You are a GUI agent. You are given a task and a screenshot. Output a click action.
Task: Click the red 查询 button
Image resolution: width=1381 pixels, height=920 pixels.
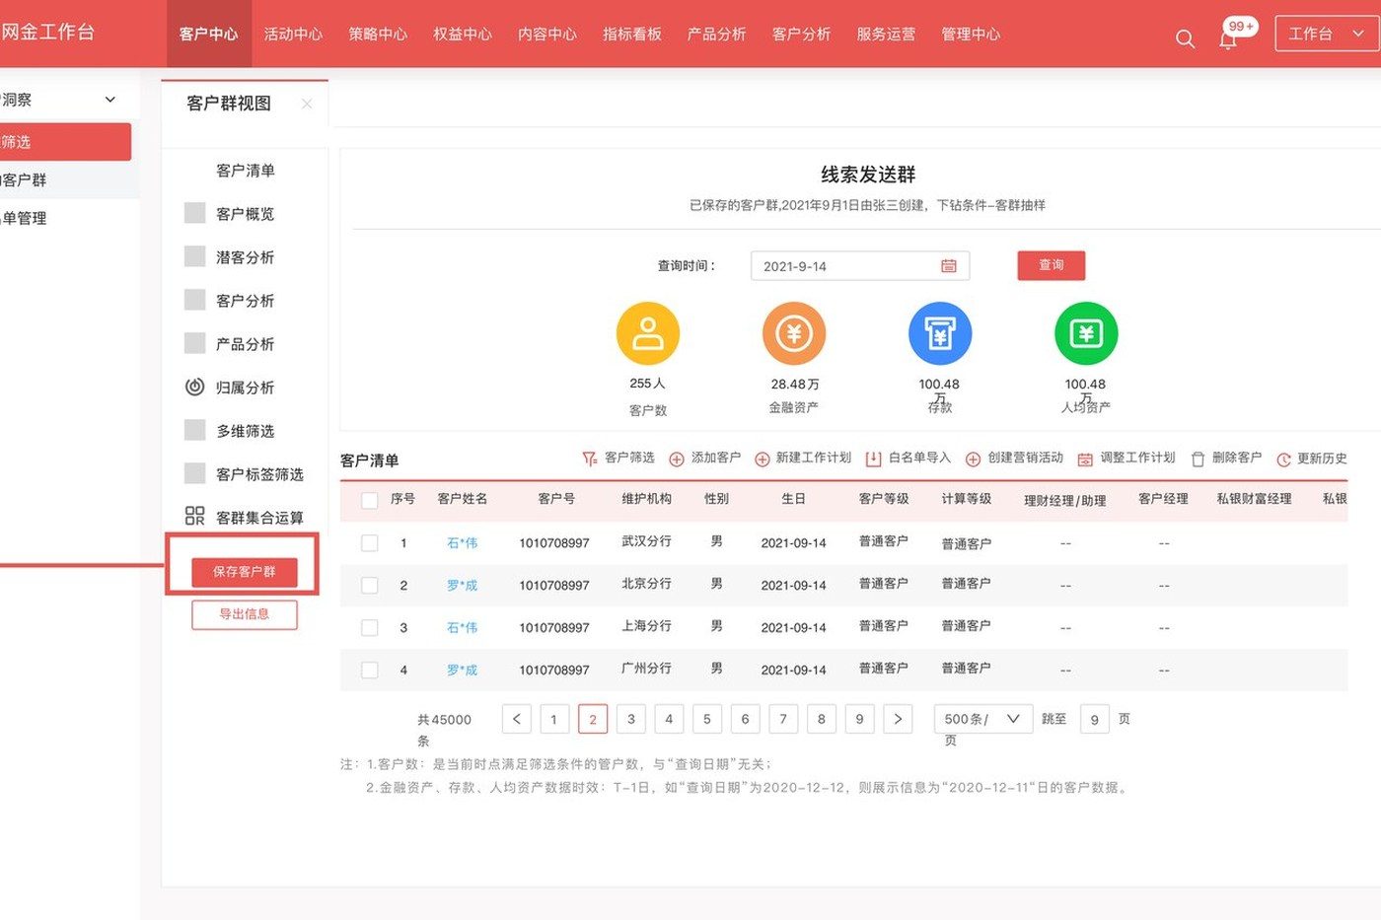[x=1052, y=265]
